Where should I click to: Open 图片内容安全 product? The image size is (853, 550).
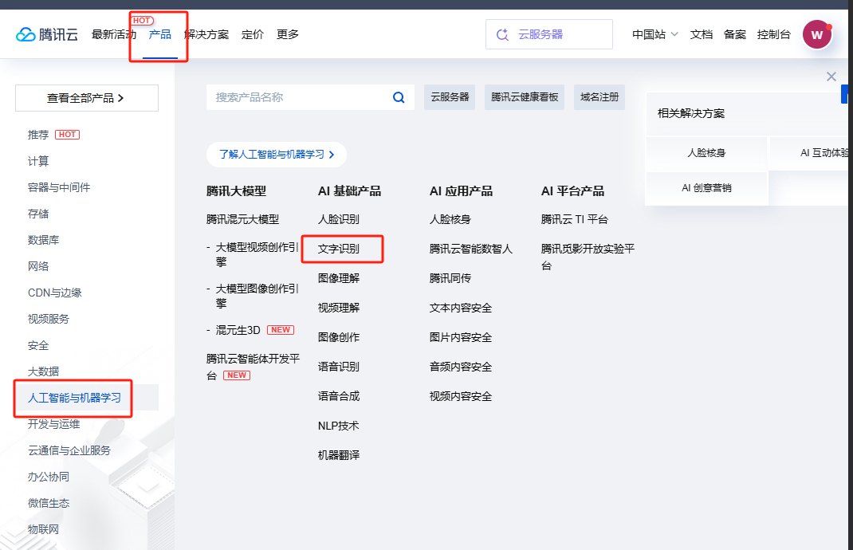click(x=460, y=337)
